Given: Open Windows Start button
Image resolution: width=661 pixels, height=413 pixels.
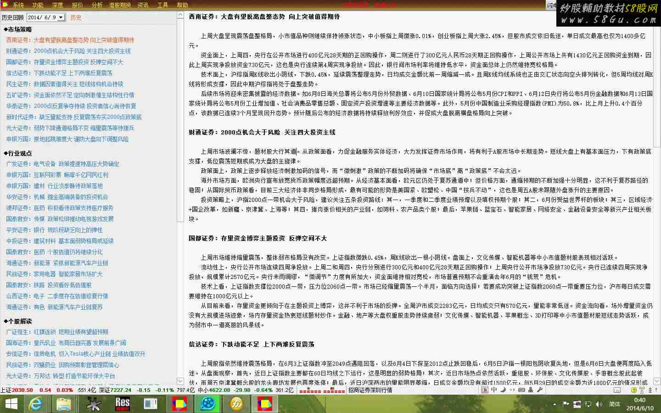Looking at the screenshot, I should [11, 404].
